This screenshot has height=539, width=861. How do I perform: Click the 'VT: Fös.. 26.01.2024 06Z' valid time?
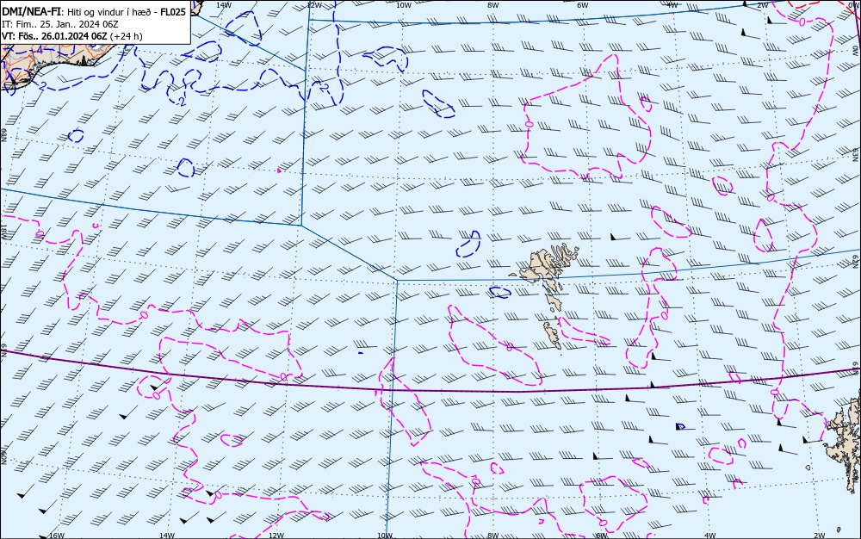[x=54, y=36]
